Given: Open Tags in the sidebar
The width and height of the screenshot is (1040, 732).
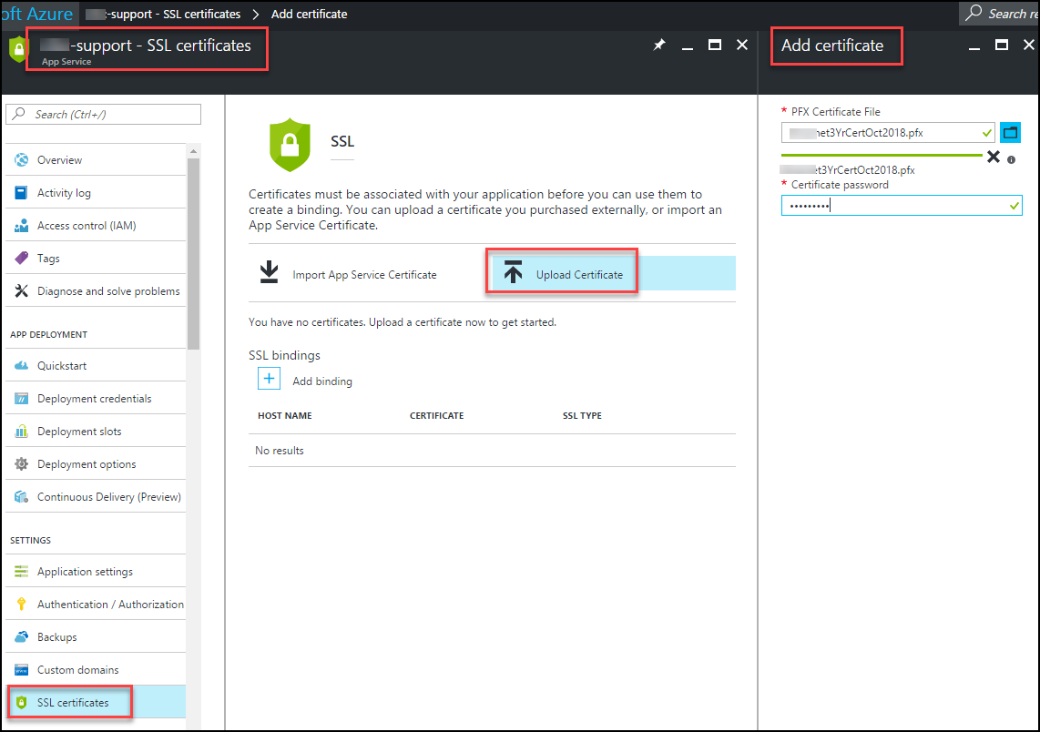Looking at the screenshot, I should (96, 258).
